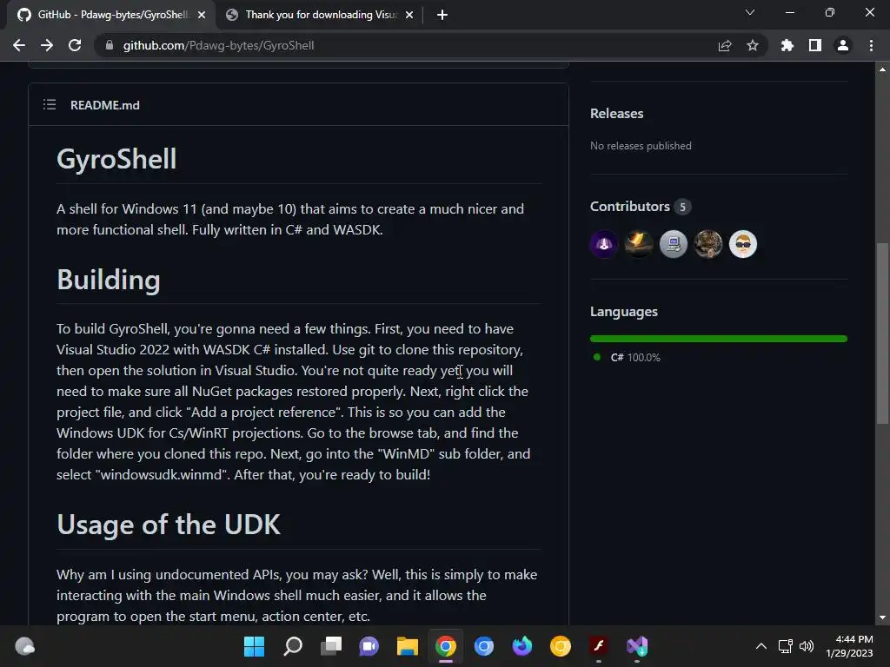The height and width of the screenshot is (667, 890).
Task: Close the GitHub GyroShell tab
Action: tap(202, 15)
